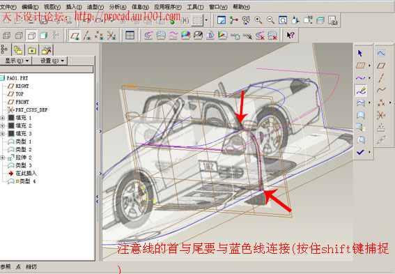
Task: Click the repaint screen icon
Action: (x=222, y=20)
